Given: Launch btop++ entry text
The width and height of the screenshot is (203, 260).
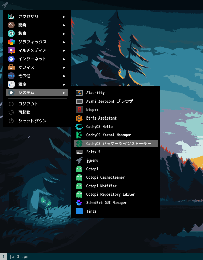Looking at the screenshot, I should click(92, 110).
